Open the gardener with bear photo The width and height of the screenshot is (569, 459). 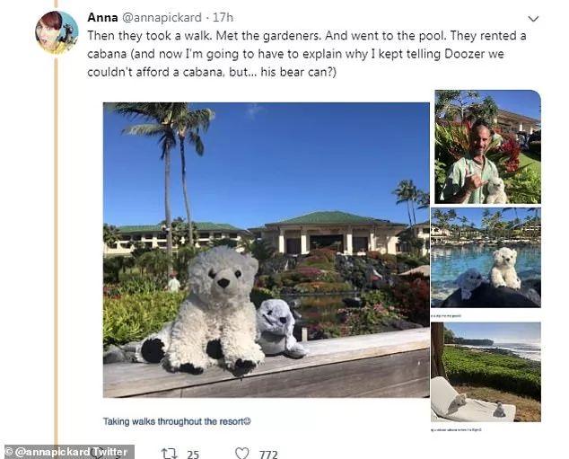487,146
